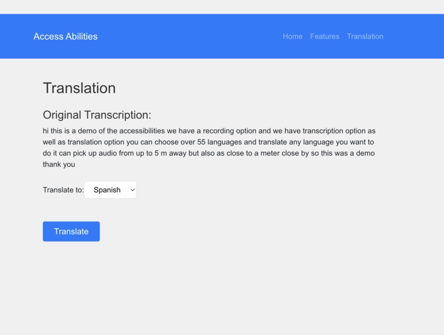Open the Home nav link
Screen dimensions: 444x335
(292, 36)
